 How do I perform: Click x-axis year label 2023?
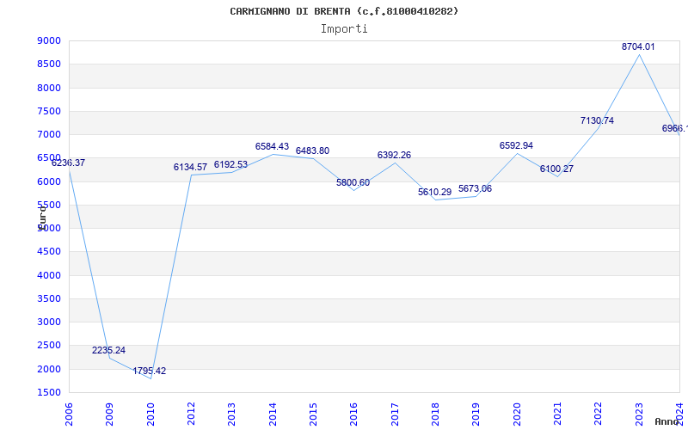click(639, 415)
